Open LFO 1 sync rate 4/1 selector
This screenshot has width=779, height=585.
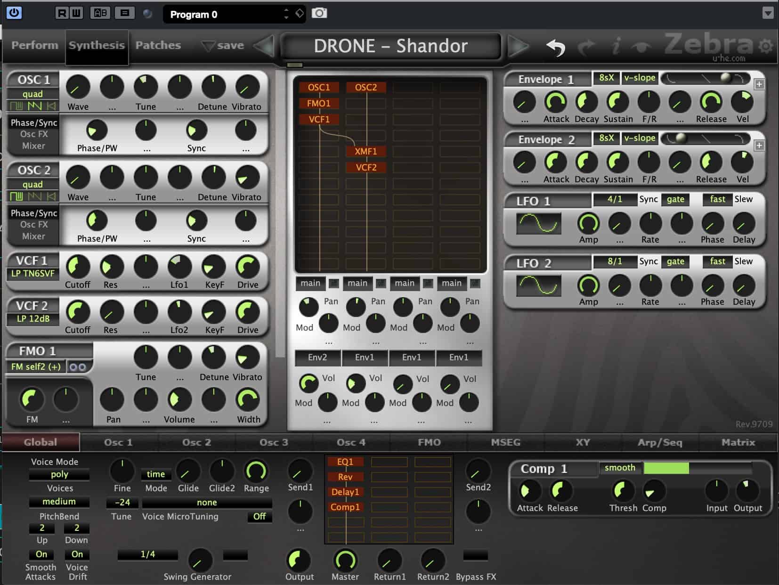pyautogui.click(x=615, y=199)
